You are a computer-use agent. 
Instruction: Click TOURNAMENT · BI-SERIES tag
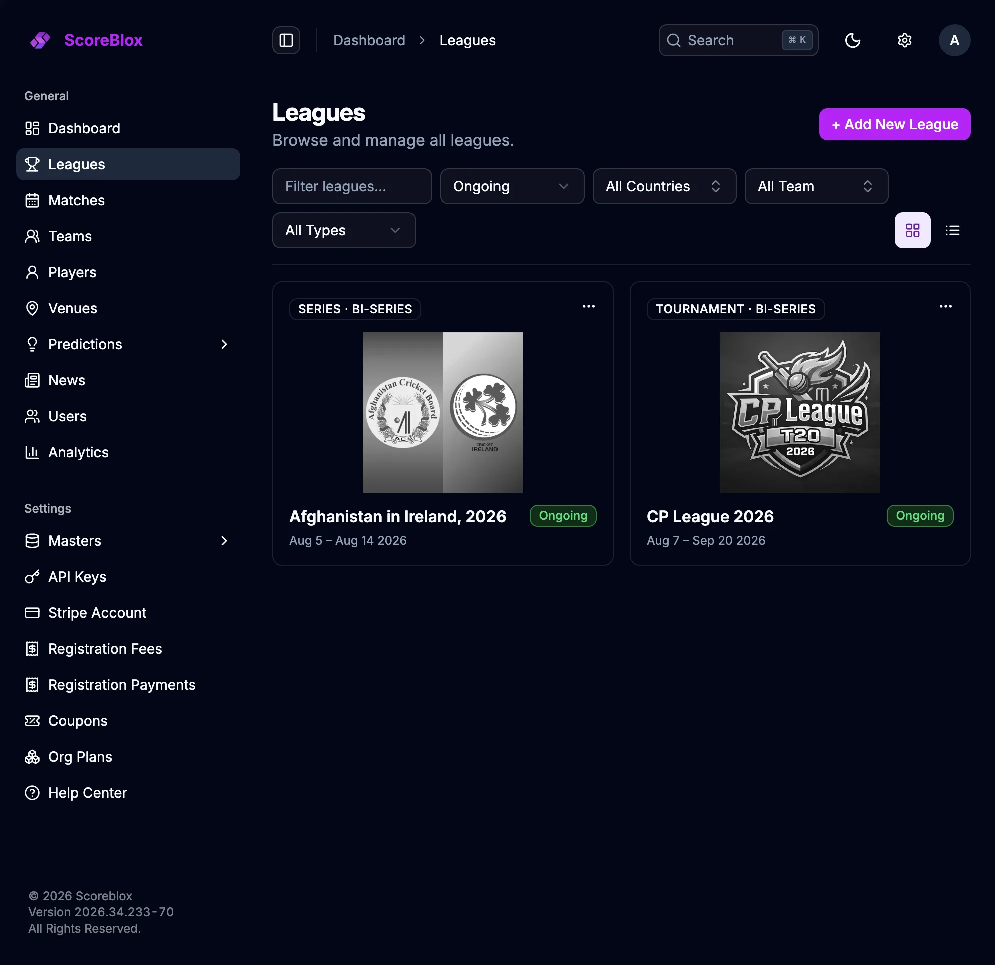pyautogui.click(x=736, y=309)
